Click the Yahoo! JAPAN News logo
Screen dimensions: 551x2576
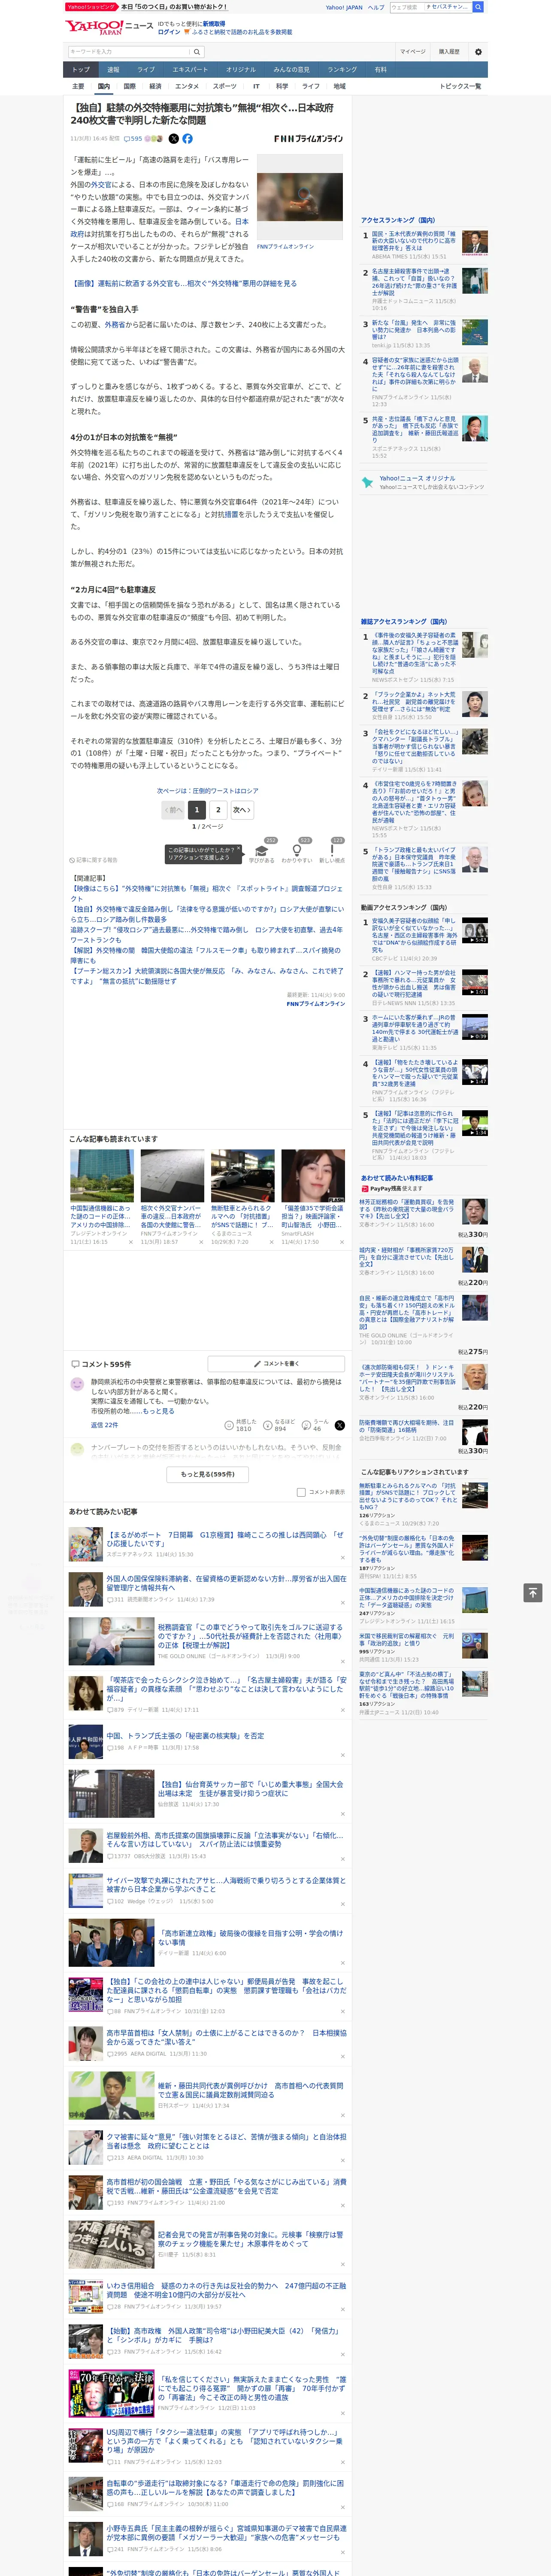tap(109, 27)
